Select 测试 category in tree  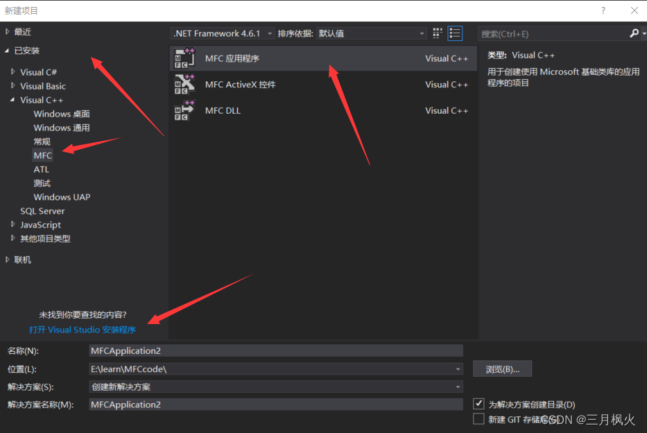42,183
